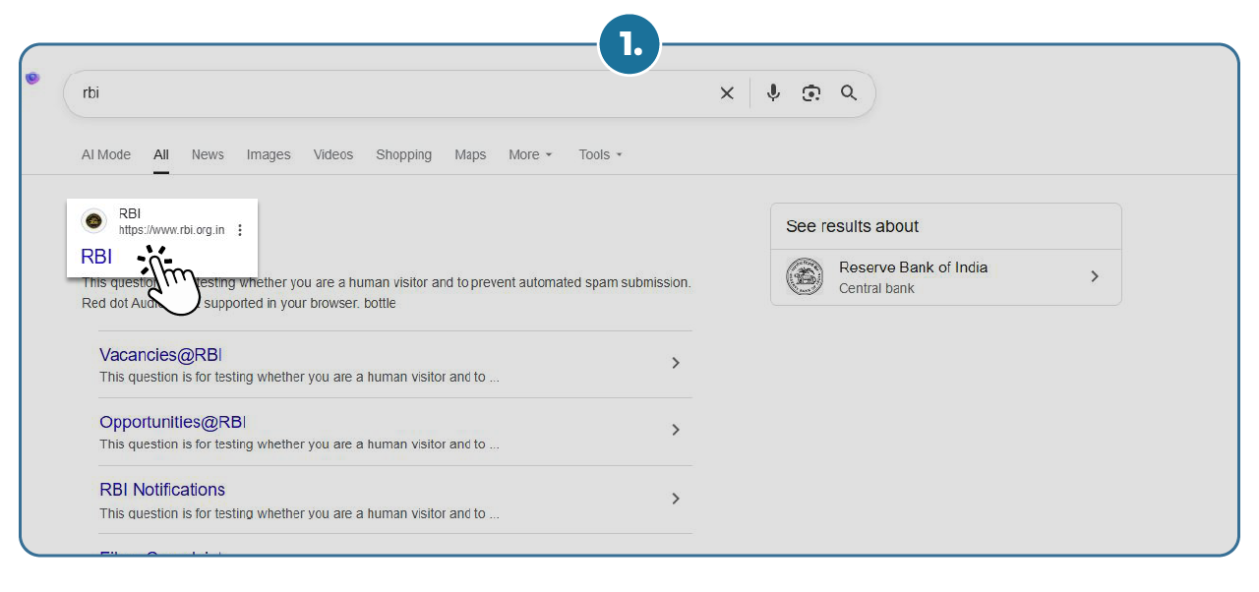Switch to the AI Mode tab

click(x=106, y=154)
